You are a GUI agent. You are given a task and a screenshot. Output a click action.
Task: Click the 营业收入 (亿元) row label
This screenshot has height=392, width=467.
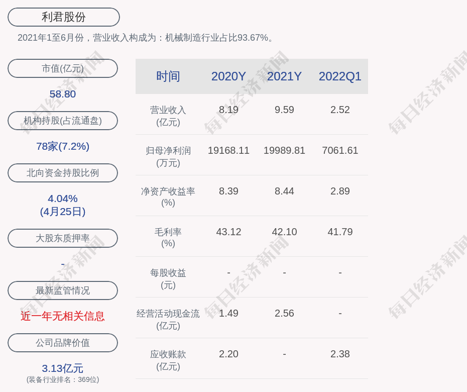168,116
